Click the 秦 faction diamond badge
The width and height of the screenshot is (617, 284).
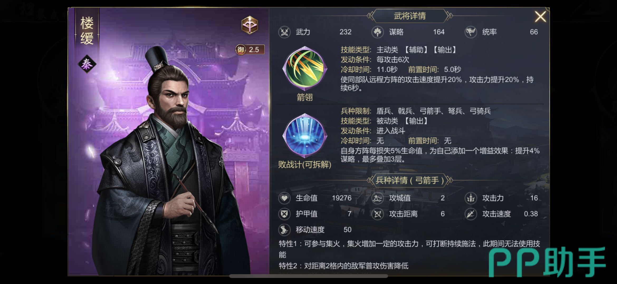tap(87, 64)
